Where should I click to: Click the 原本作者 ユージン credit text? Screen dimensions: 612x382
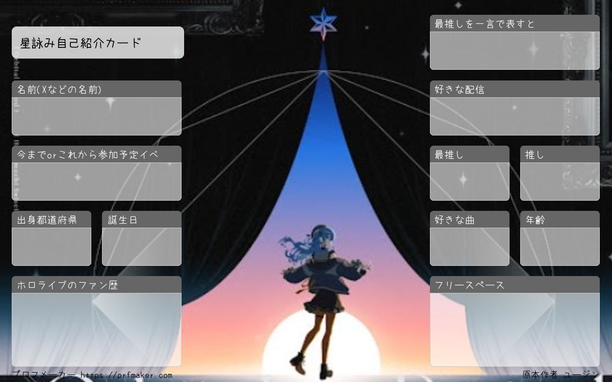pos(560,375)
